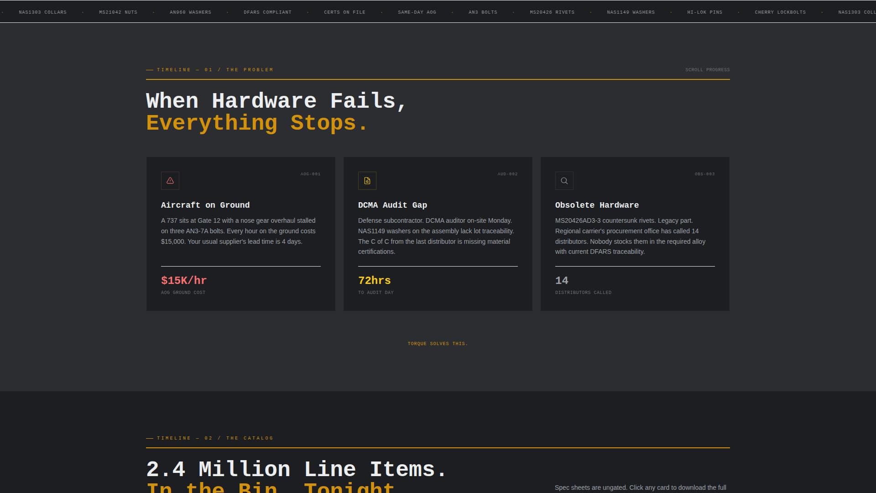This screenshot has width=876, height=493.
Task: Select the DCMA Audit Gap card
Action: [438, 234]
